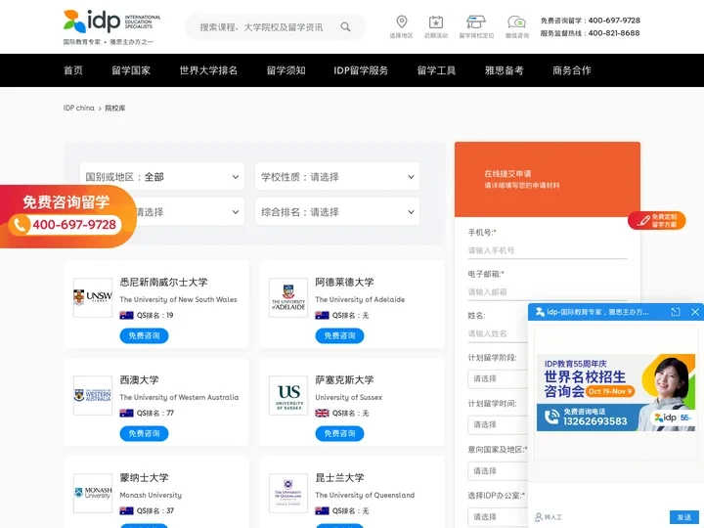Click the transfer to human agent icon
The image size is (704, 528).
coord(539,517)
